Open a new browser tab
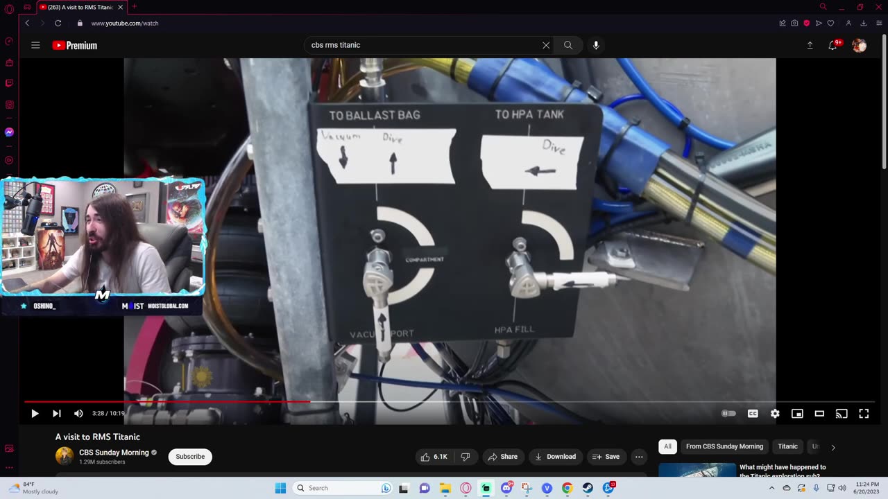 (x=135, y=7)
